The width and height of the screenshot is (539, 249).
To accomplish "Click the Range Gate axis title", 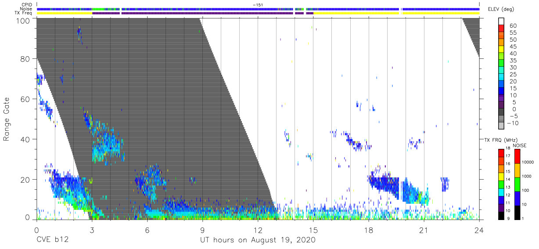I will click(7, 119).
